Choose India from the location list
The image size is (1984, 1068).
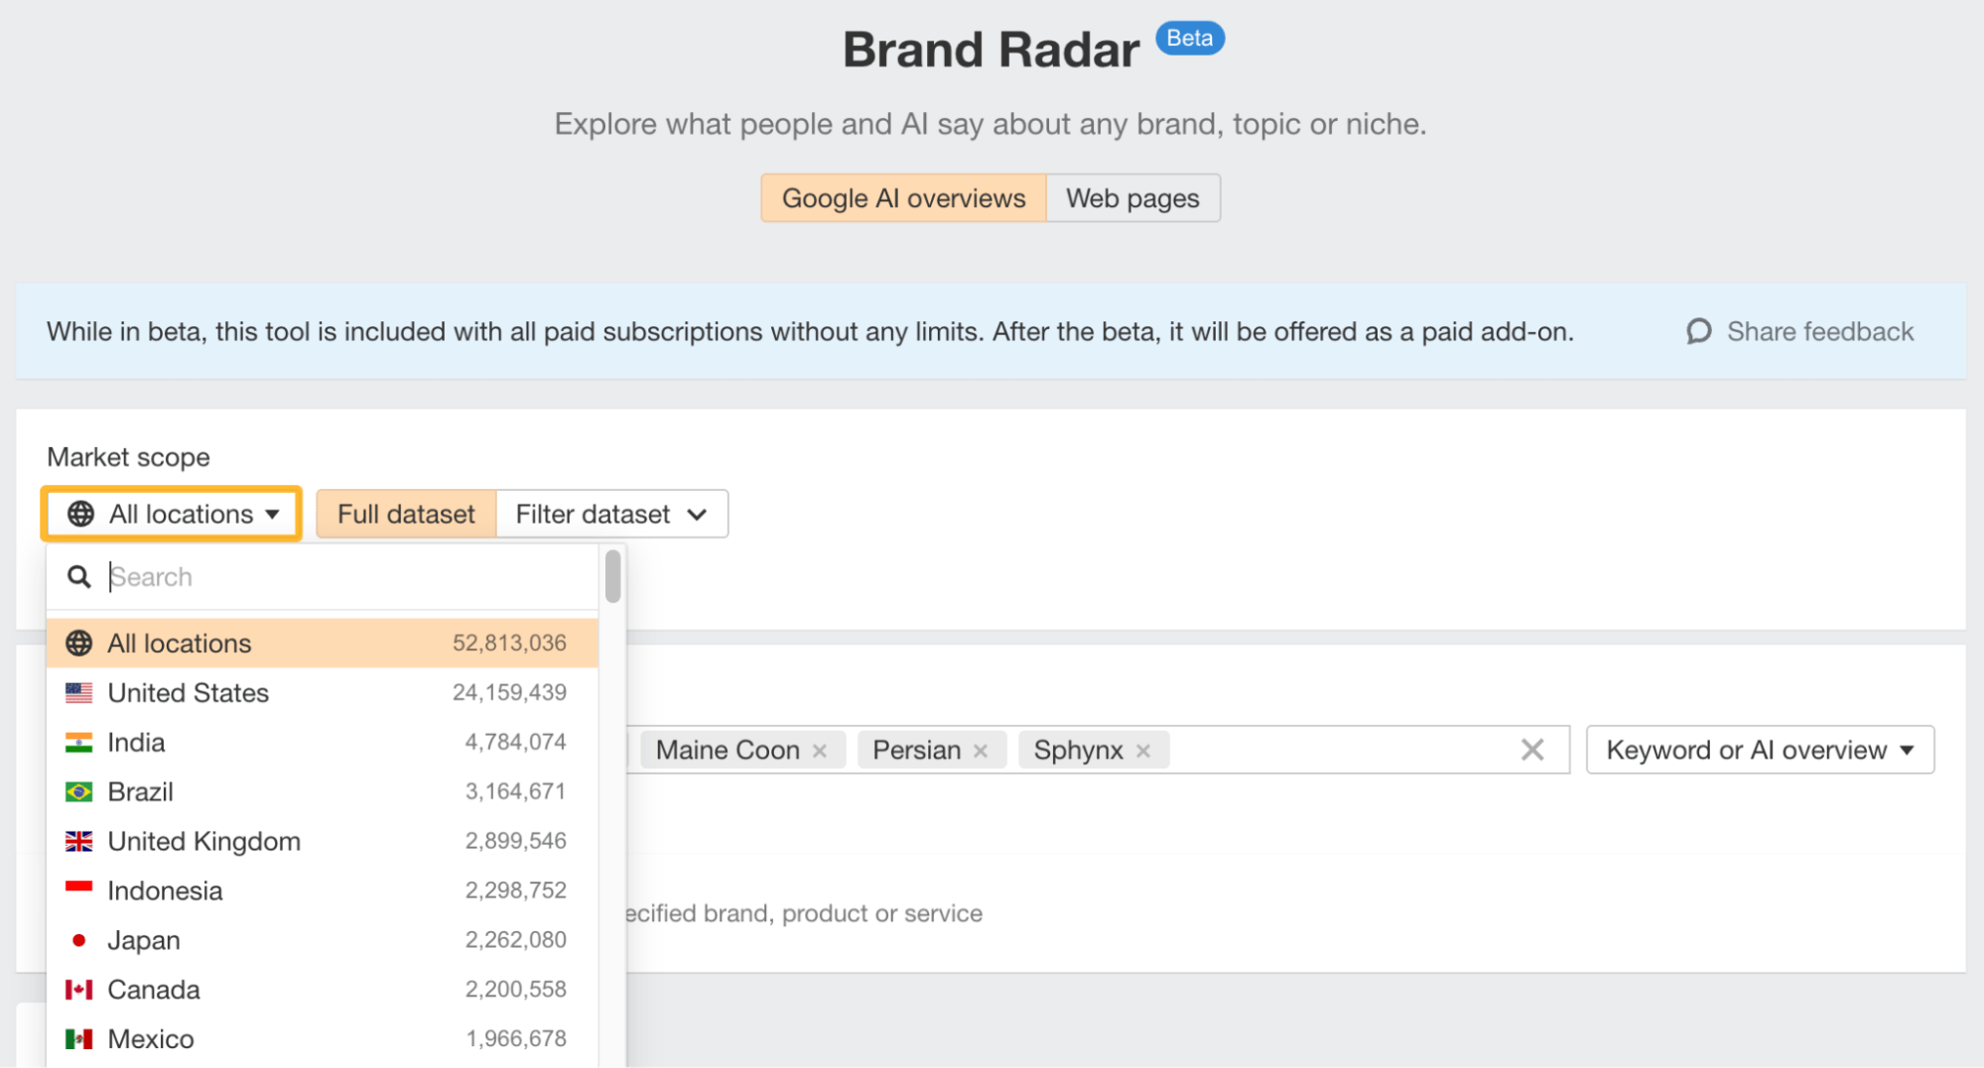[x=136, y=743]
